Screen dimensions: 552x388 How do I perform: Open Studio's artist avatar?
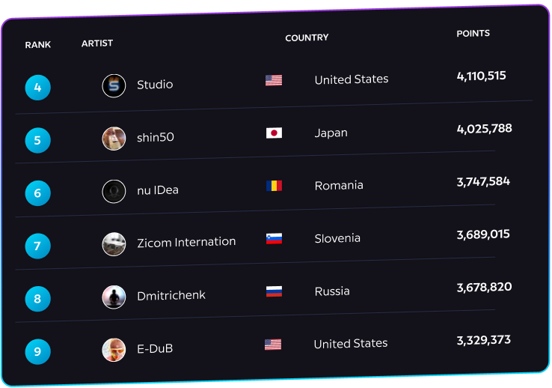click(x=114, y=85)
